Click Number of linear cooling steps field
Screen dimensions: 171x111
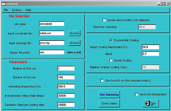point(151,67)
